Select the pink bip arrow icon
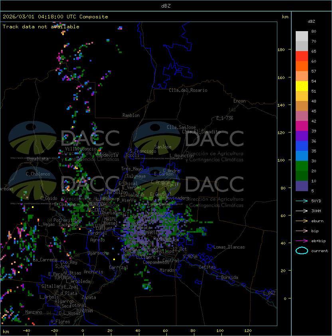332x336 pixels. click(x=302, y=231)
